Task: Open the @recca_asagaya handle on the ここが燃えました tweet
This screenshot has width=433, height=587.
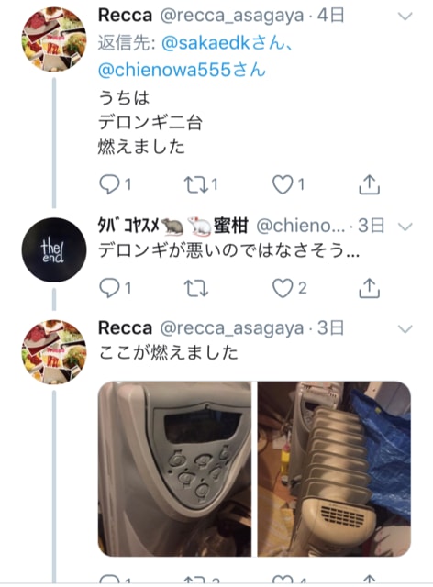Action: click(232, 328)
